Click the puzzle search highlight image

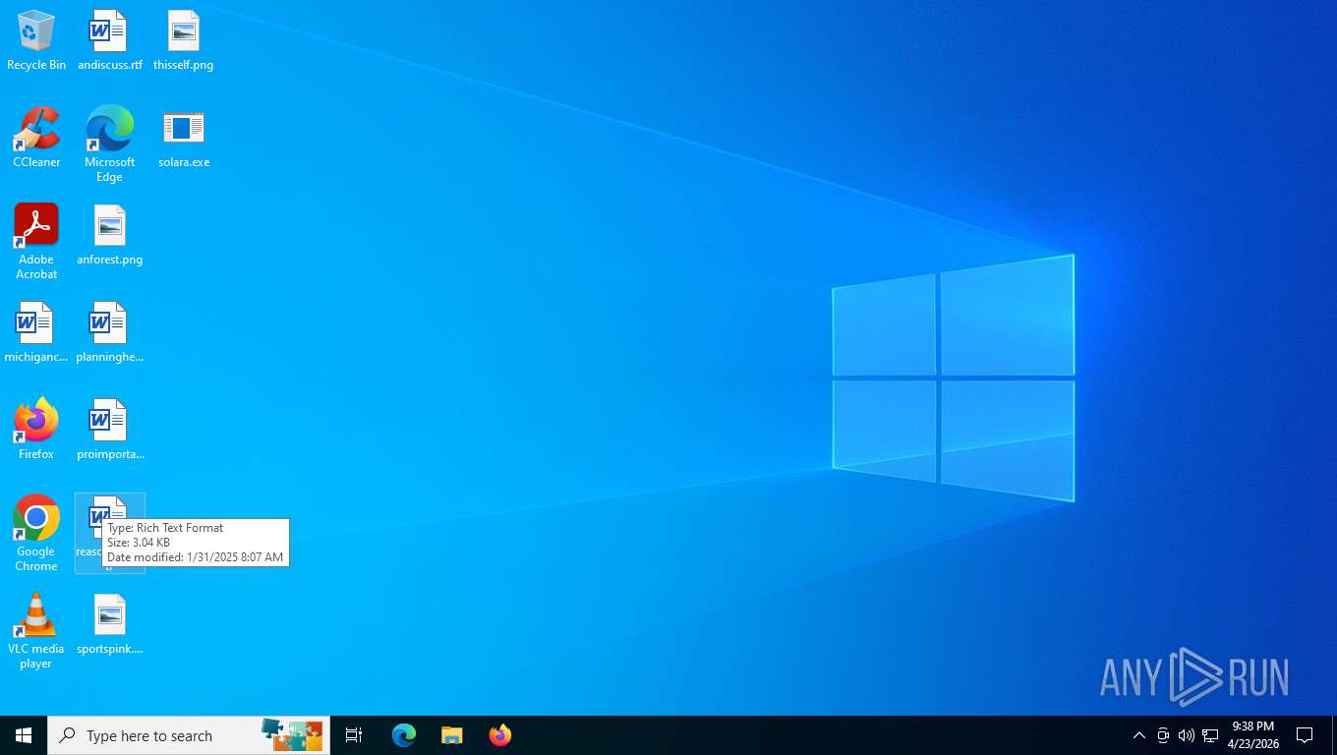coord(292,734)
